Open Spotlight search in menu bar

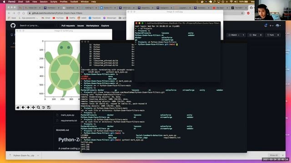click(x=214, y=2)
